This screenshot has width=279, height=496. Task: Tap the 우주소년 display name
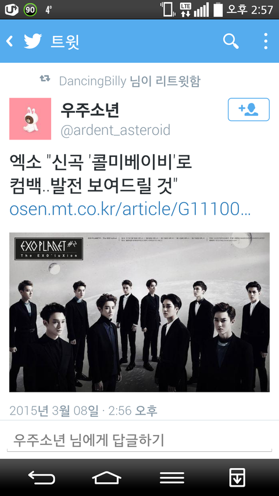[90, 110]
